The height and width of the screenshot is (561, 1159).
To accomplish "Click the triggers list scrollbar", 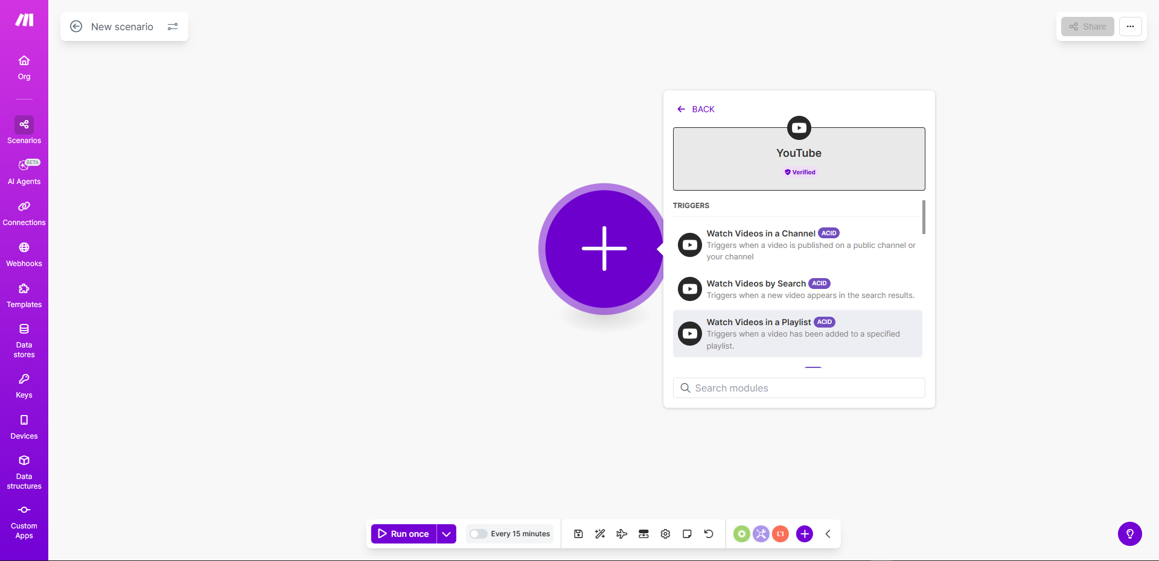I will (x=924, y=217).
